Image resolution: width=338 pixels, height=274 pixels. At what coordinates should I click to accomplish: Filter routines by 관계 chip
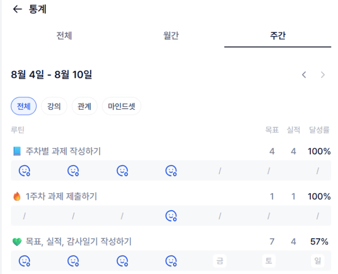coord(84,106)
